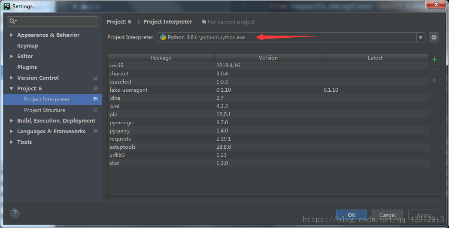Click copy icon beside Languages & Frameworks
The width and height of the screenshot is (449, 228).
pos(95,132)
